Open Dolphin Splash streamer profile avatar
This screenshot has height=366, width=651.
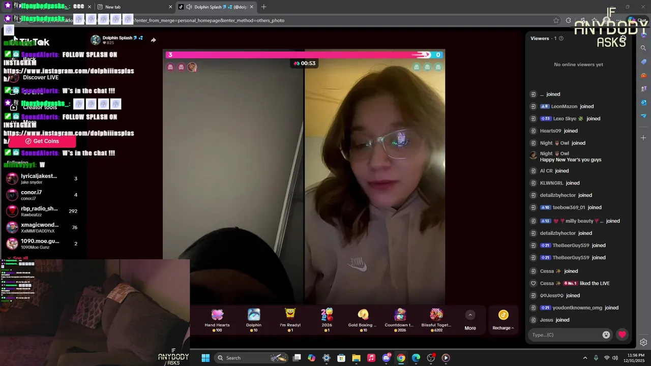(x=95, y=40)
